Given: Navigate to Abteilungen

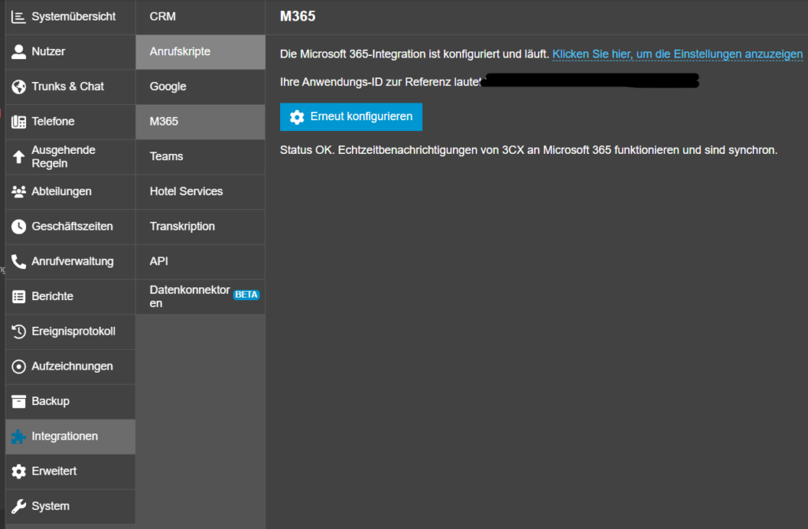Looking at the screenshot, I should click(x=70, y=192).
